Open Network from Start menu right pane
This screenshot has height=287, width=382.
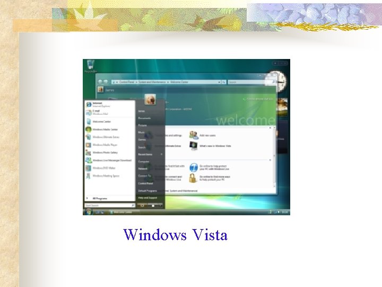[143, 168]
